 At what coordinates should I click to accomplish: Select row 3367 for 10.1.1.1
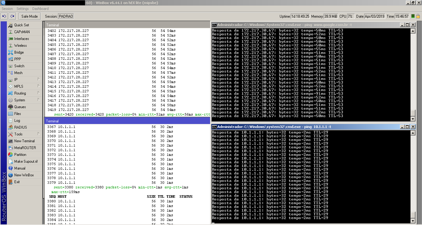pos(110,127)
